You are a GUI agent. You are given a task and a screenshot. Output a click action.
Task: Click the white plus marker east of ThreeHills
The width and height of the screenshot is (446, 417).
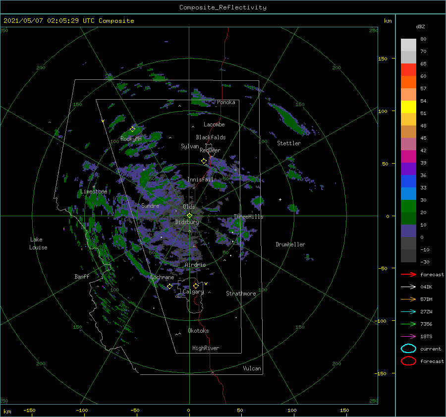click(280, 199)
